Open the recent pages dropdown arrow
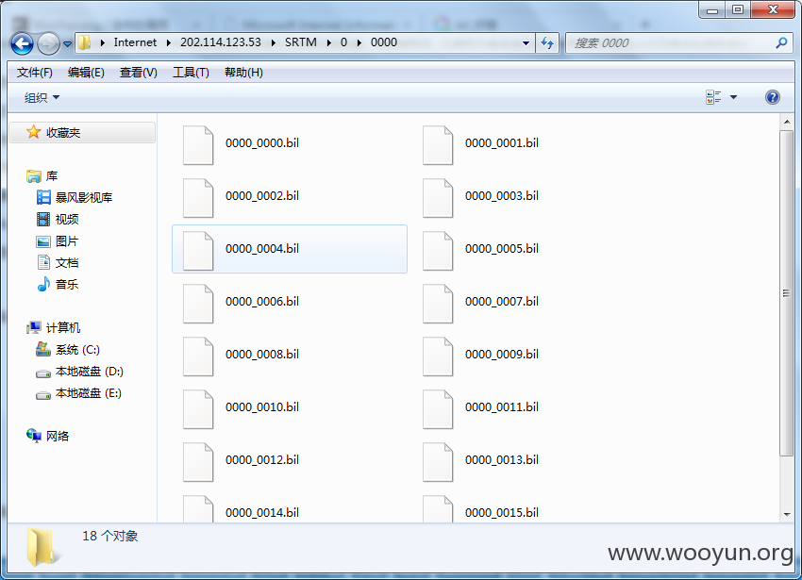This screenshot has width=802, height=580. pos(67,44)
